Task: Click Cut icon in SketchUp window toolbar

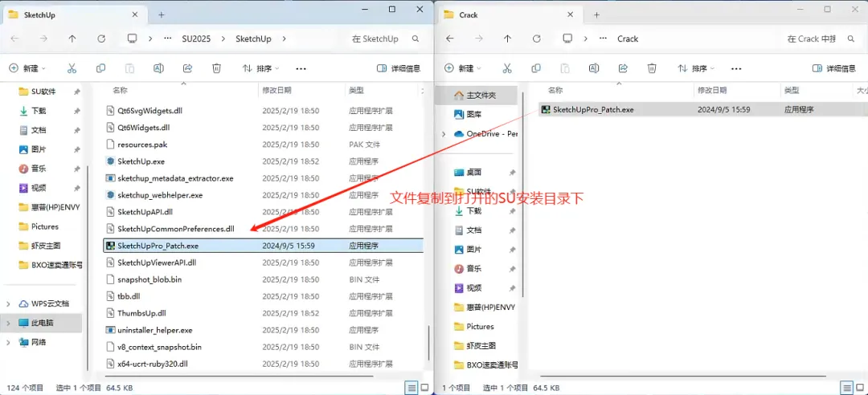Action: pos(72,68)
